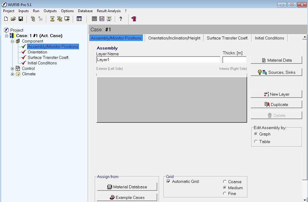Open the result graphs chart icon
Image resolution: width=308 pixels, height=202 pixels.
pyautogui.click(x=102, y=19)
